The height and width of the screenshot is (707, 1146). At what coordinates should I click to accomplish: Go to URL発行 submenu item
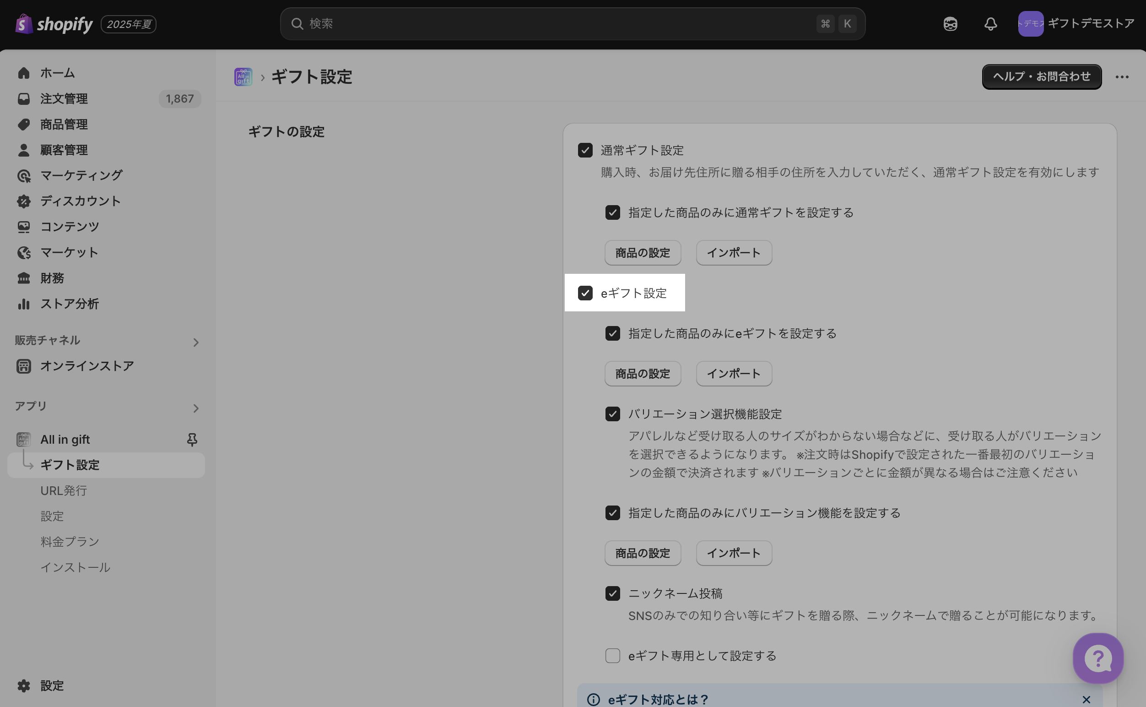coord(64,490)
